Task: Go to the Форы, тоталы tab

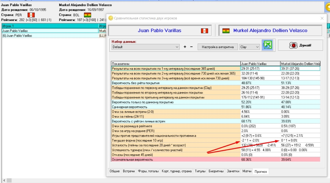Action: pos(148,171)
